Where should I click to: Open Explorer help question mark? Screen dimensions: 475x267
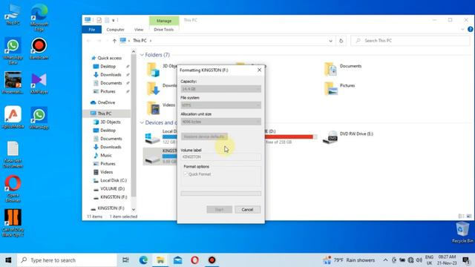pos(470,30)
